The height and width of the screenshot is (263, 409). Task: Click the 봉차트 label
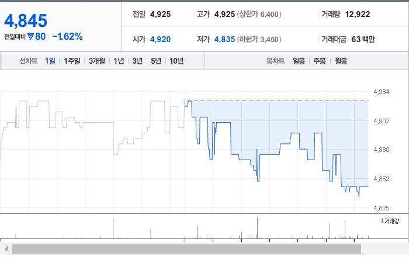(275, 61)
